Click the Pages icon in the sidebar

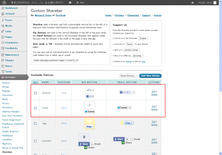click(3, 37)
